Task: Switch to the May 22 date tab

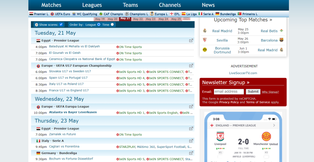Action: pyautogui.click(x=138, y=19)
